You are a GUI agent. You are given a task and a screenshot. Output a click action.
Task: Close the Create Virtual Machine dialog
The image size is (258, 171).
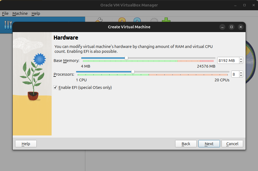click(241, 27)
